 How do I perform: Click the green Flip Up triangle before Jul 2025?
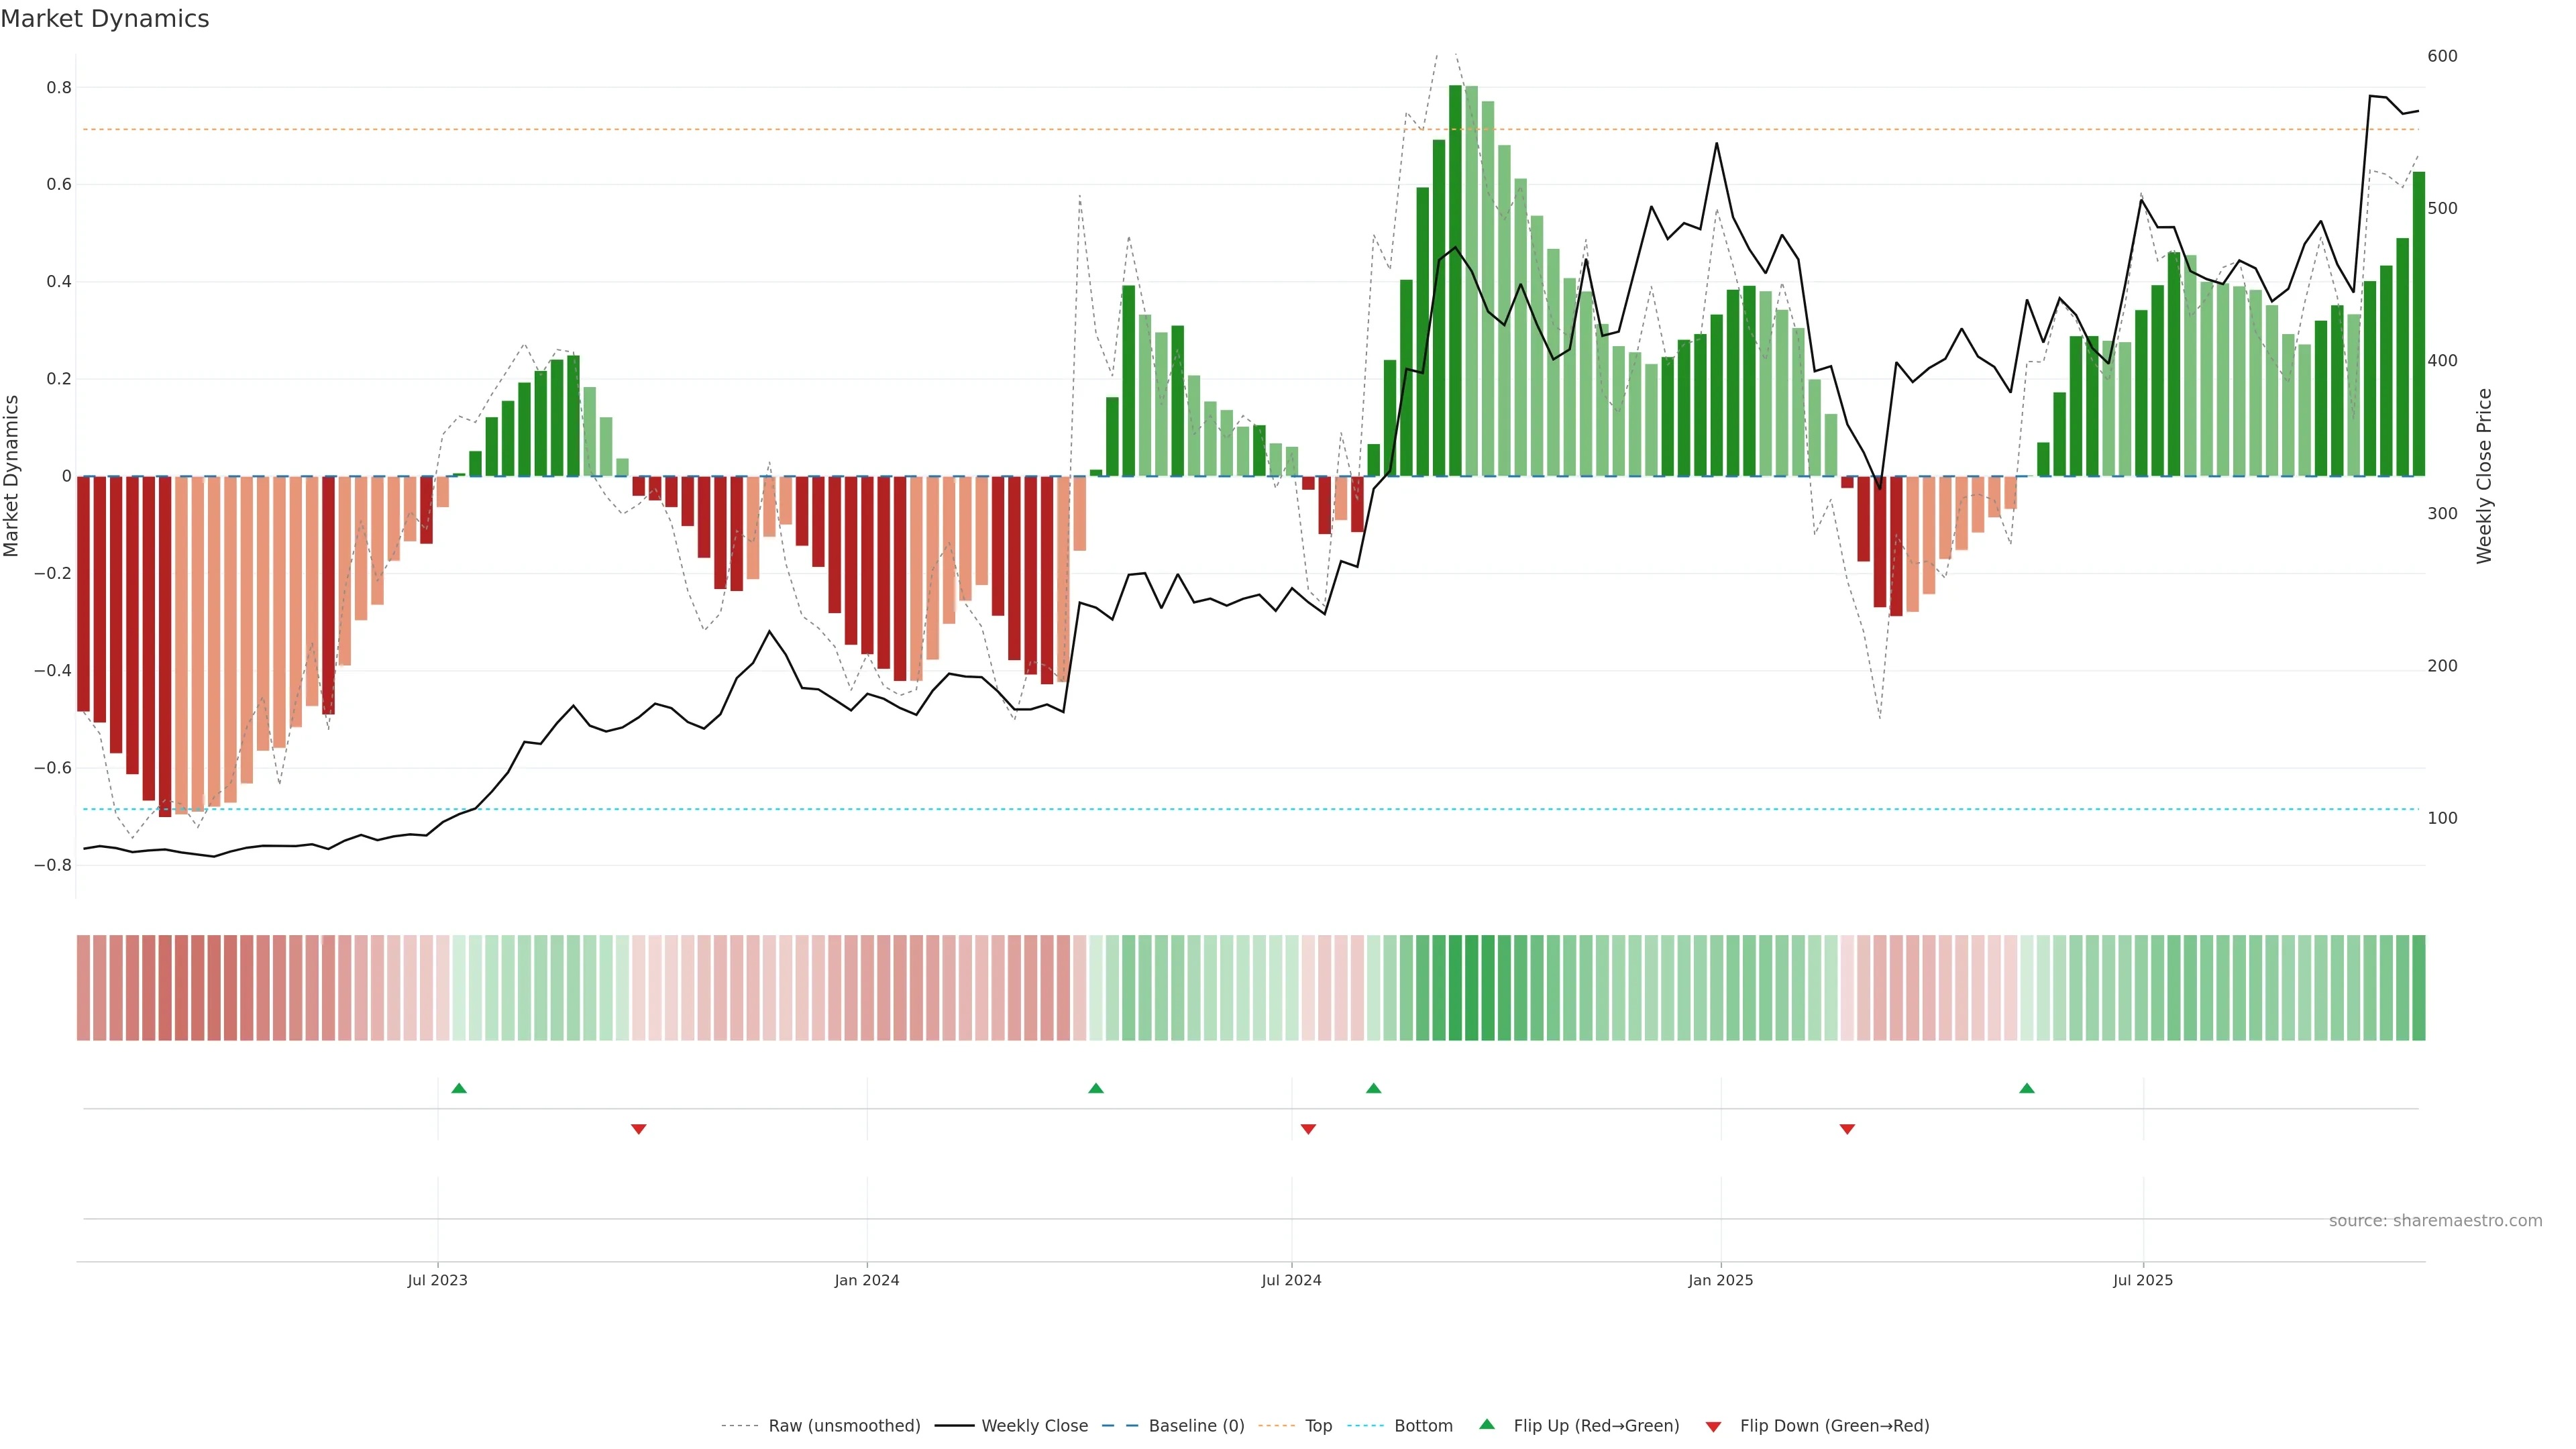2027,1088
